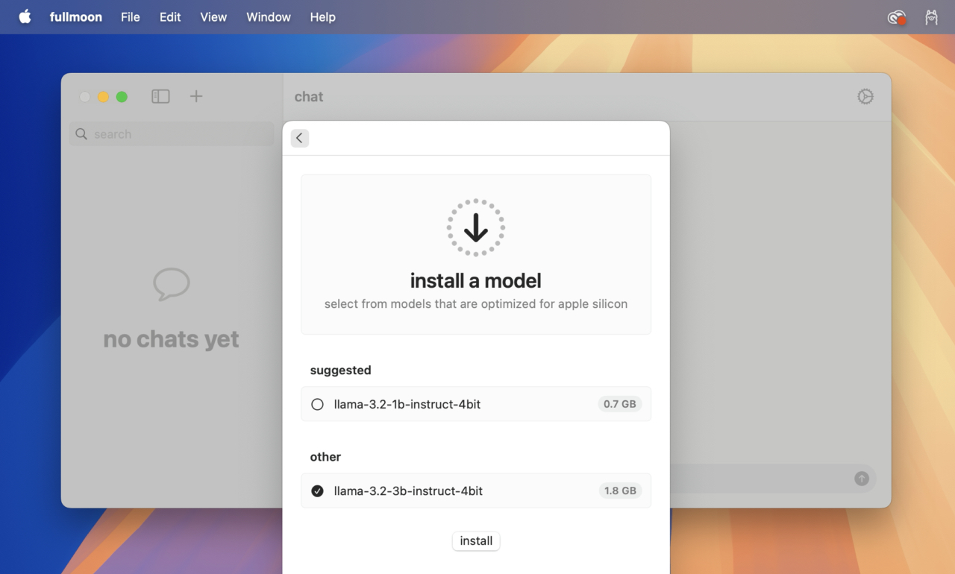955x574 pixels.
Task: Toggle the sidebar panel icon
Action: click(160, 96)
